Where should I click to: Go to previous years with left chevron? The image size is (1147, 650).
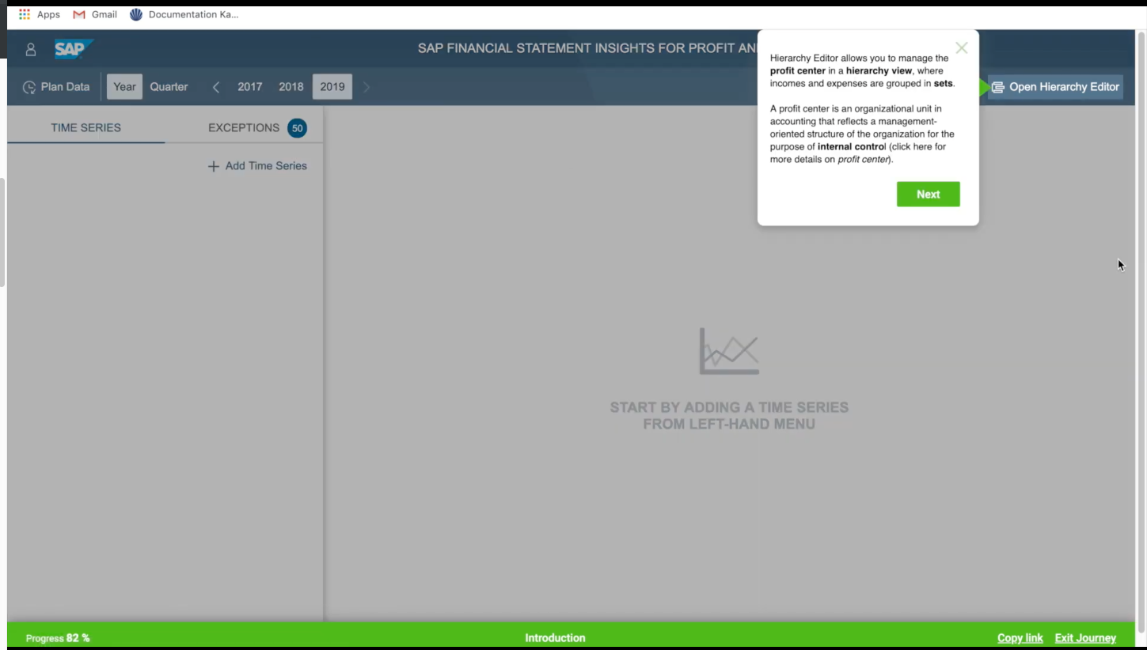[x=216, y=87]
